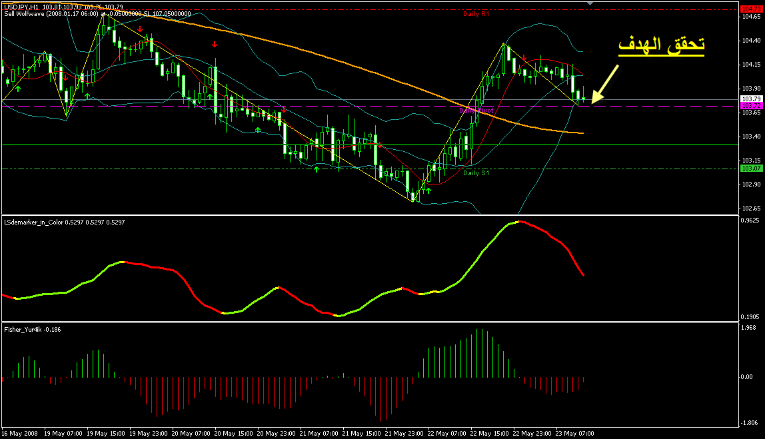Click the green 103.07 price tag
This screenshot has height=439, width=765.
click(x=750, y=169)
